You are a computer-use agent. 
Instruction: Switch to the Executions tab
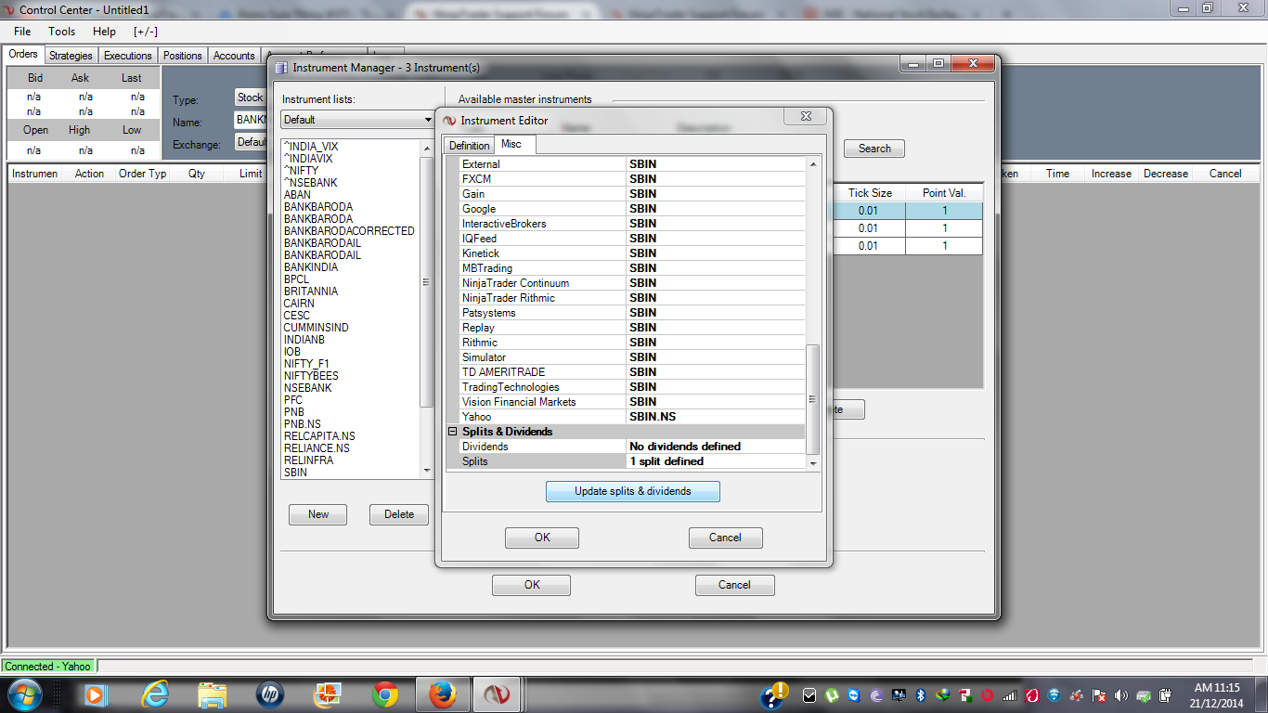coord(128,56)
